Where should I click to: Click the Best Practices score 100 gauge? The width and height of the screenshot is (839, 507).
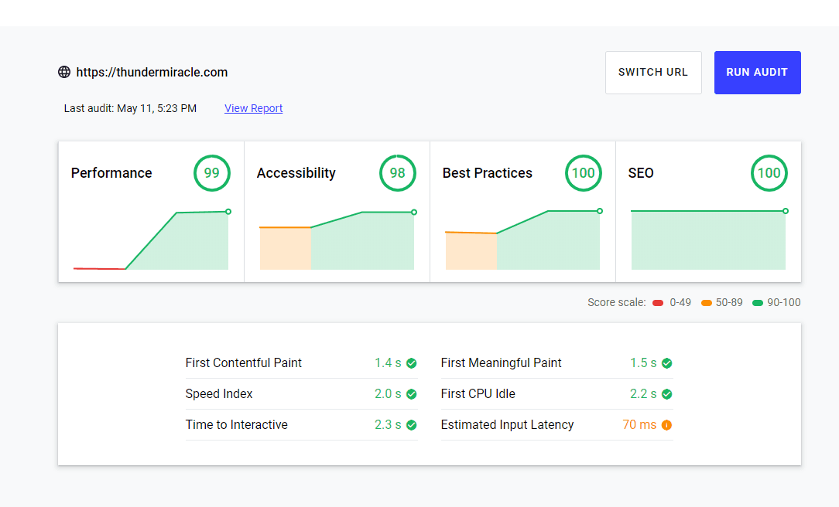[x=583, y=173]
